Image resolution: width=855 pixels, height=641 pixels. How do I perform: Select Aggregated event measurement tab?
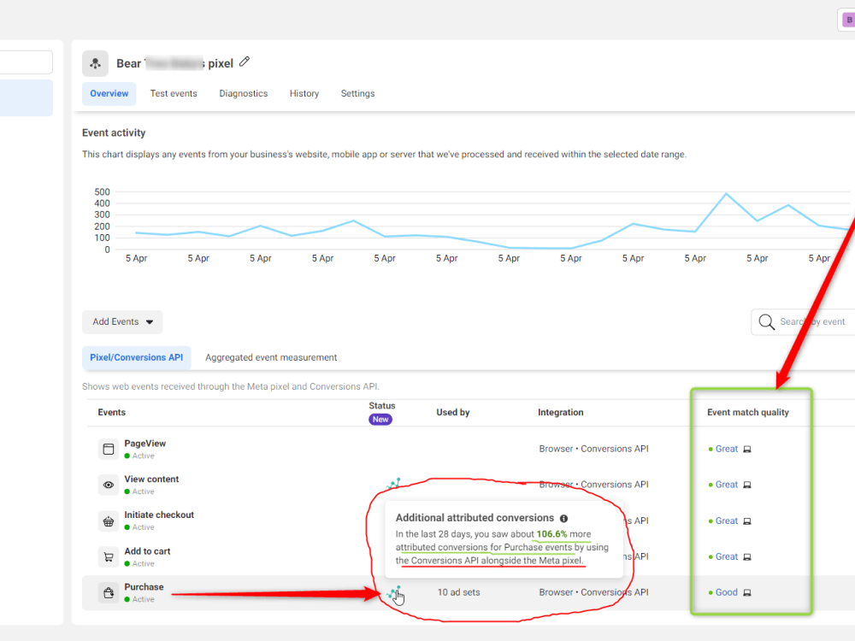pos(271,357)
